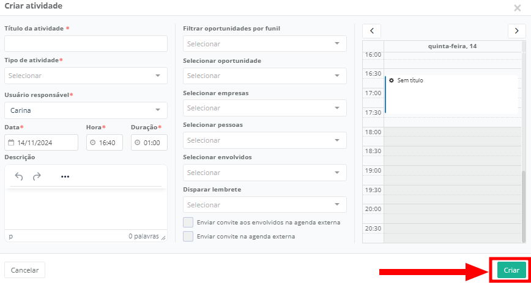The height and width of the screenshot is (283, 531).
Task: Close the Criar atividade dialog
Action: click(x=518, y=8)
